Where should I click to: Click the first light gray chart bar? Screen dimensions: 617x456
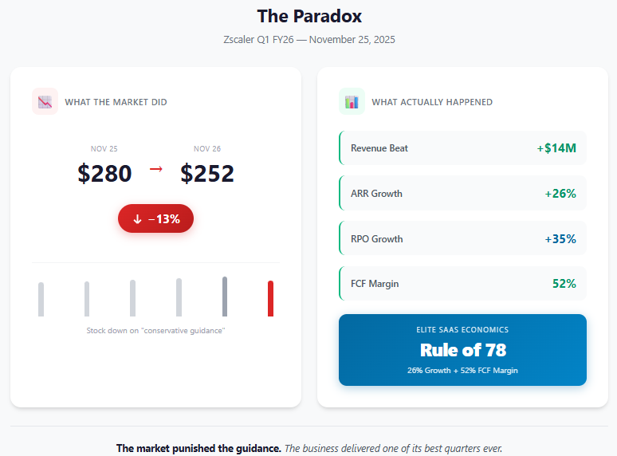(41, 299)
